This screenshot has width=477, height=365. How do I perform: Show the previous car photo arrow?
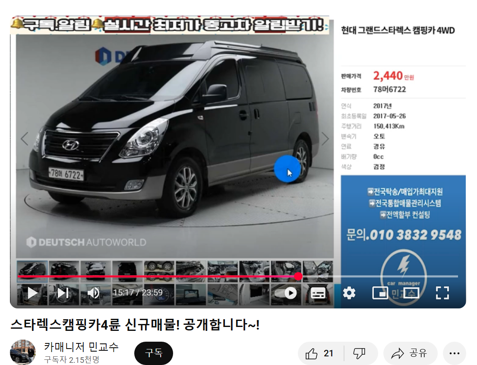point(25,139)
